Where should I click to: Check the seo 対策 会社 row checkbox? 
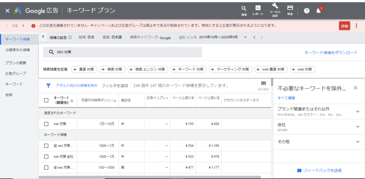click(x=46, y=157)
